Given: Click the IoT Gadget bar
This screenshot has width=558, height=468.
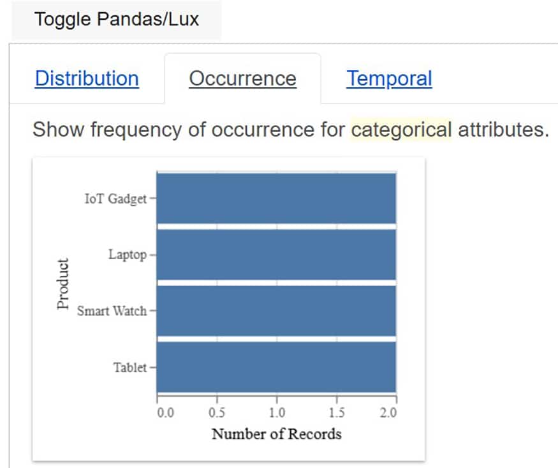Looking at the screenshot, I should (276, 198).
